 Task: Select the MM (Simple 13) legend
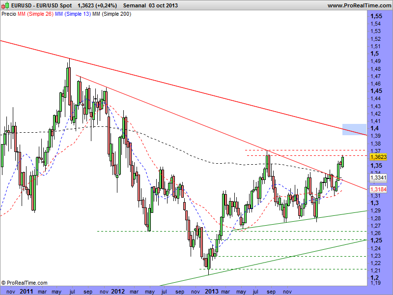coord(73,14)
